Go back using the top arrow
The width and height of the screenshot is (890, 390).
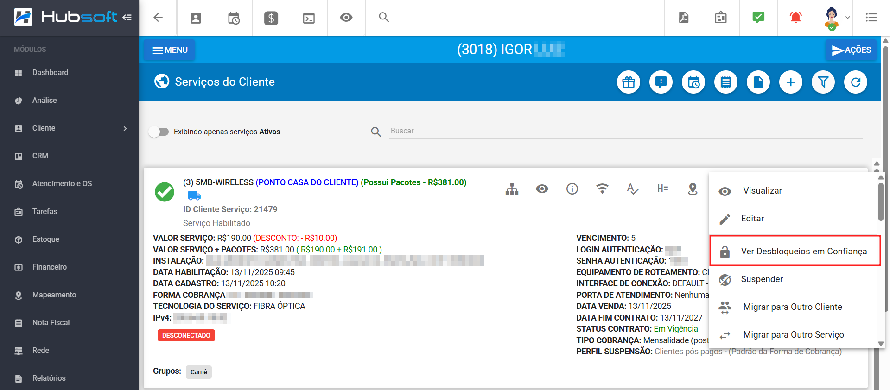(158, 18)
